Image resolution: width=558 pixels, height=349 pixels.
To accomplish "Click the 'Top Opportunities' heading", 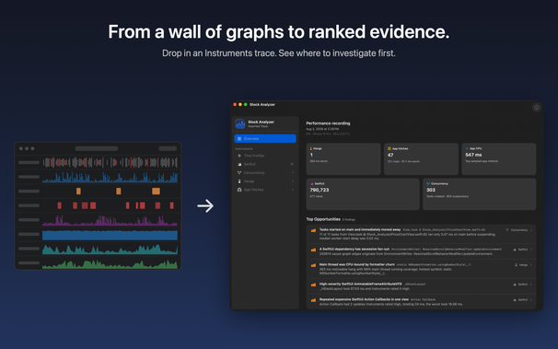I will [323, 219].
